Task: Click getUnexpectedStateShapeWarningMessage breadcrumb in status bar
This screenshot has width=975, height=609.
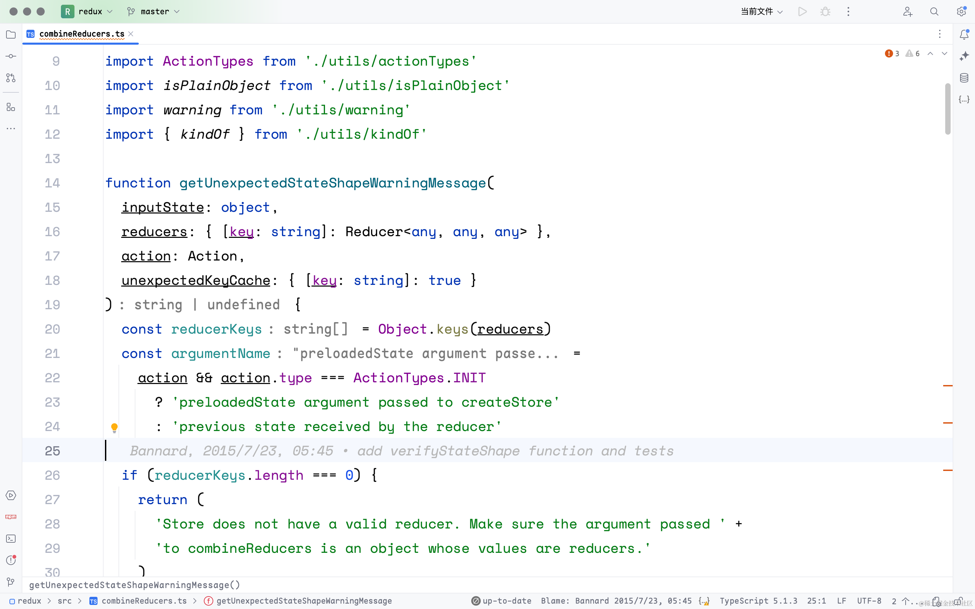Action: pos(298,601)
